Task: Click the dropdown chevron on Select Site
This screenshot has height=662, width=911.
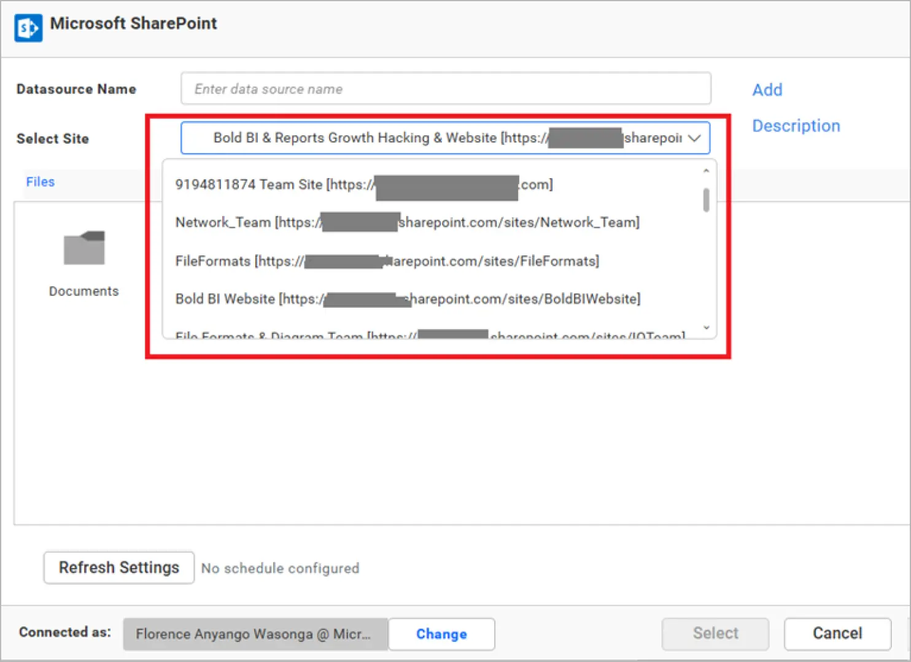Action: (x=694, y=138)
